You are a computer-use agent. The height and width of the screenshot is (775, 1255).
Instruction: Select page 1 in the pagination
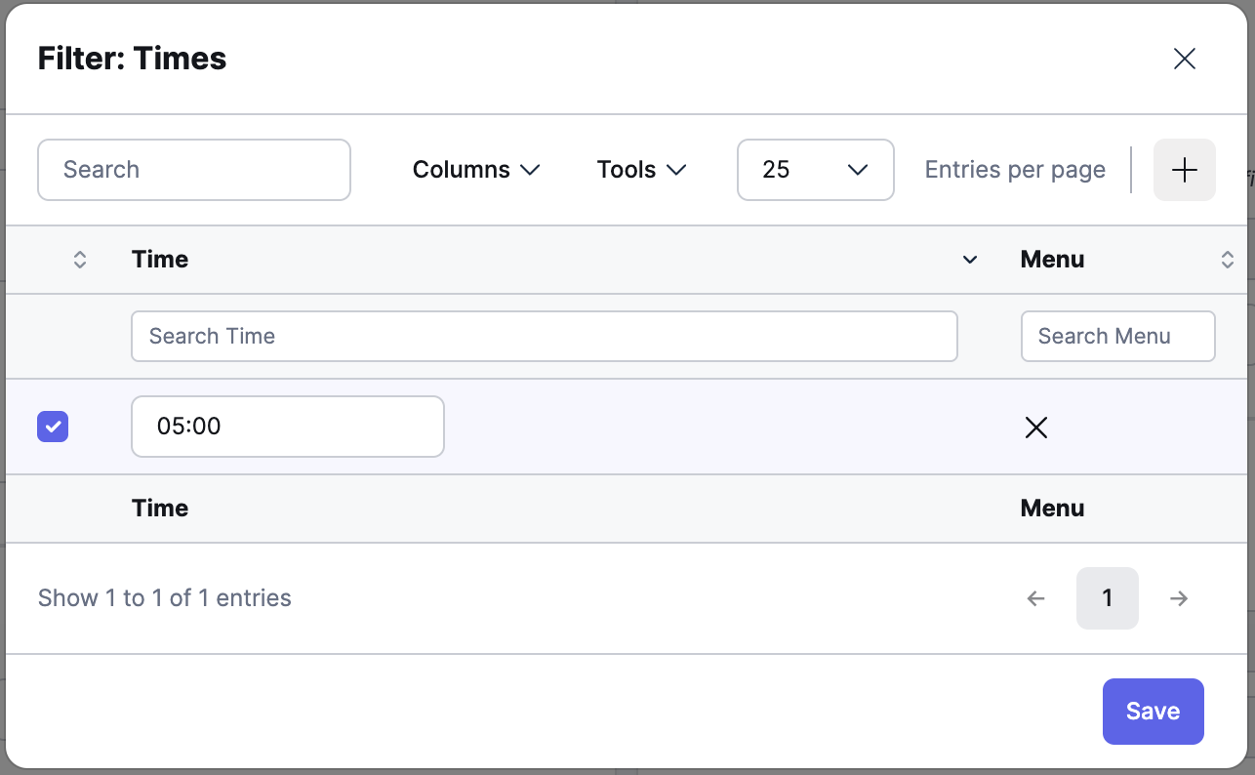pos(1107,598)
